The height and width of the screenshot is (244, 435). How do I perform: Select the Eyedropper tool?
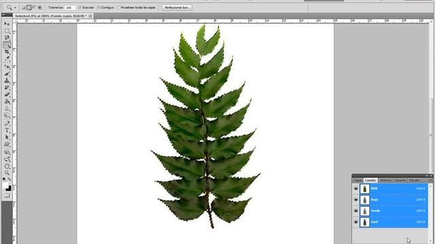pyautogui.click(x=7, y=58)
